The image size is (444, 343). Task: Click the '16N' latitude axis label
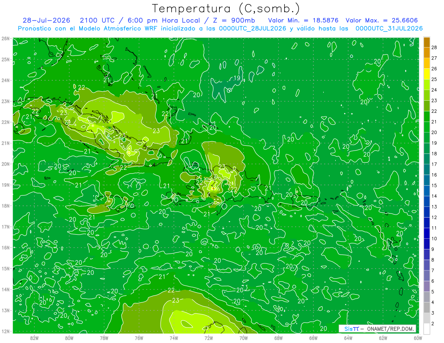click(x=5, y=247)
